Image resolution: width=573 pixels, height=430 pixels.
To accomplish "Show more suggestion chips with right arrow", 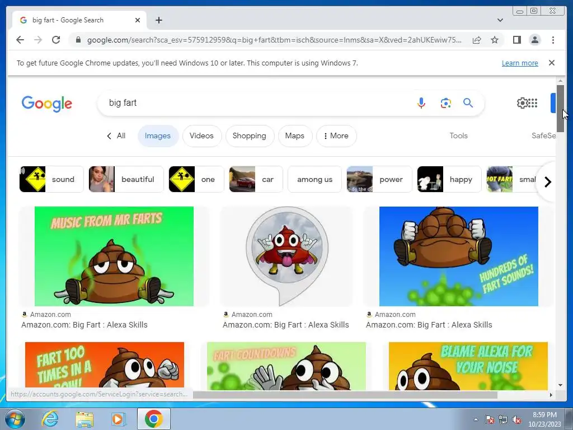I will click(547, 182).
